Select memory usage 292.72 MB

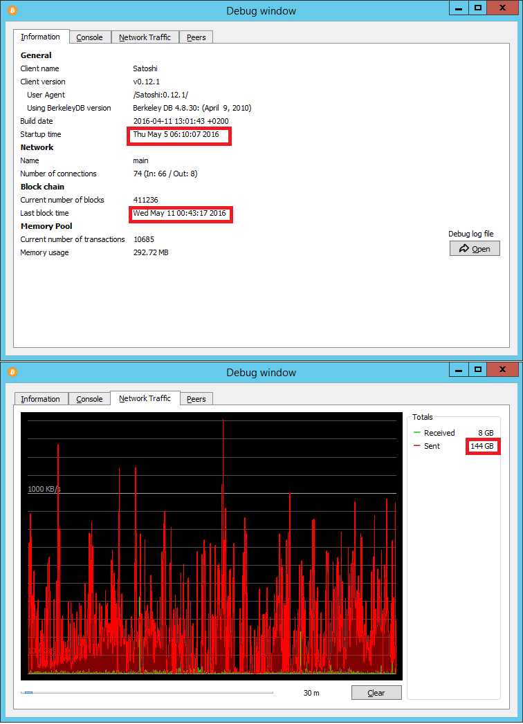(x=151, y=252)
